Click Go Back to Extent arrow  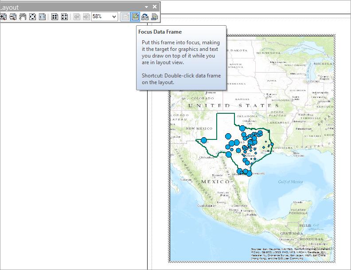tap(77, 17)
